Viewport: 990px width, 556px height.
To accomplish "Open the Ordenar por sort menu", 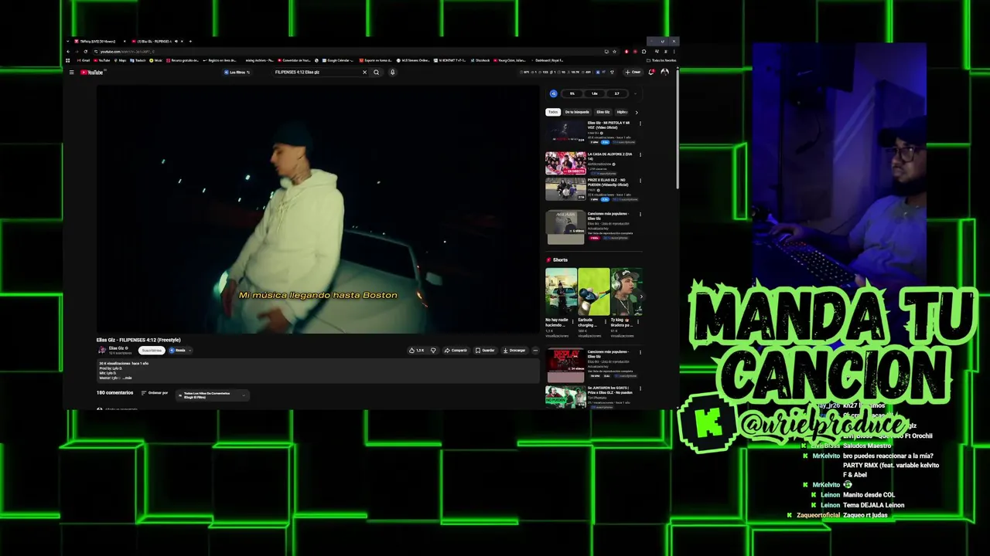I will (x=155, y=393).
